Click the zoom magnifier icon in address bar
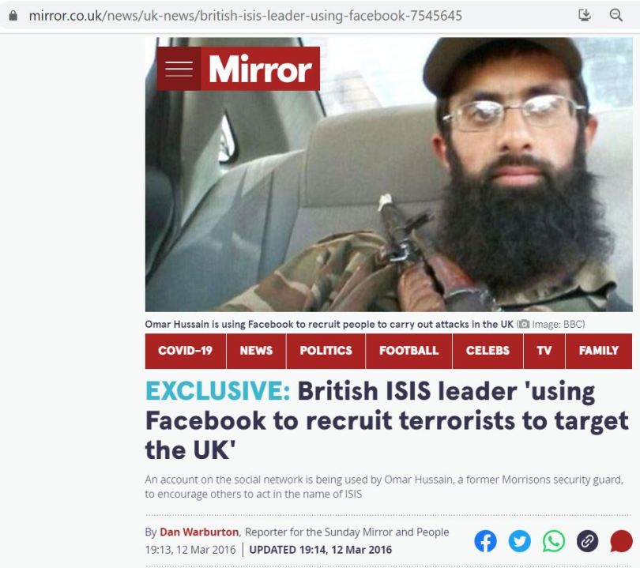This screenshot has width=640, height=568. pyautogui.click(x=616, y=16)
